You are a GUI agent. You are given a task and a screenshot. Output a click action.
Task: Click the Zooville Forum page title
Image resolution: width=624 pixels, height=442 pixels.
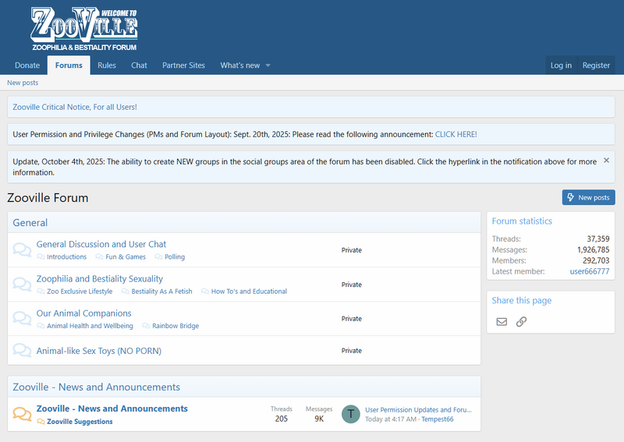pyautogui.click(x=48, y=198)
